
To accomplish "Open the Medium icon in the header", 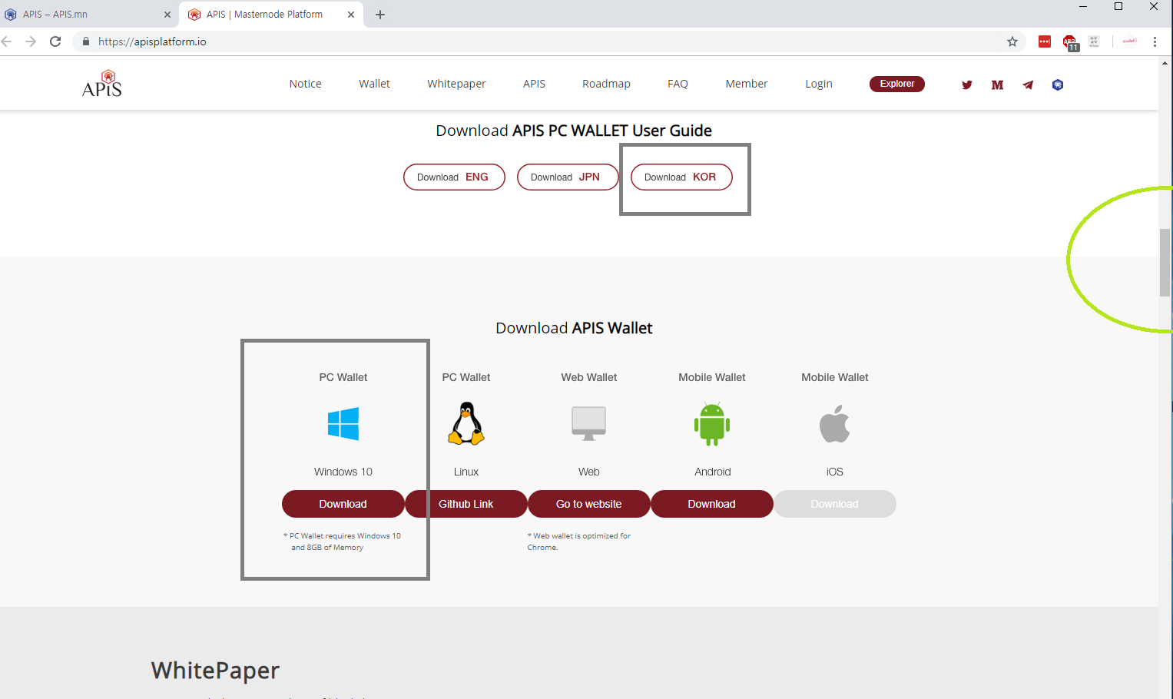I will click(997, 84).
